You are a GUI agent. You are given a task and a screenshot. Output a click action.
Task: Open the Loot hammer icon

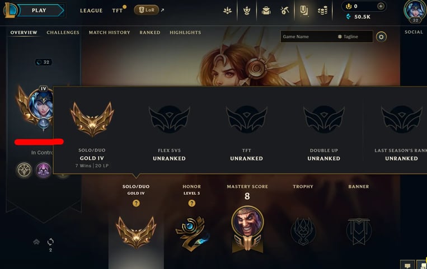tap(285, 11)
